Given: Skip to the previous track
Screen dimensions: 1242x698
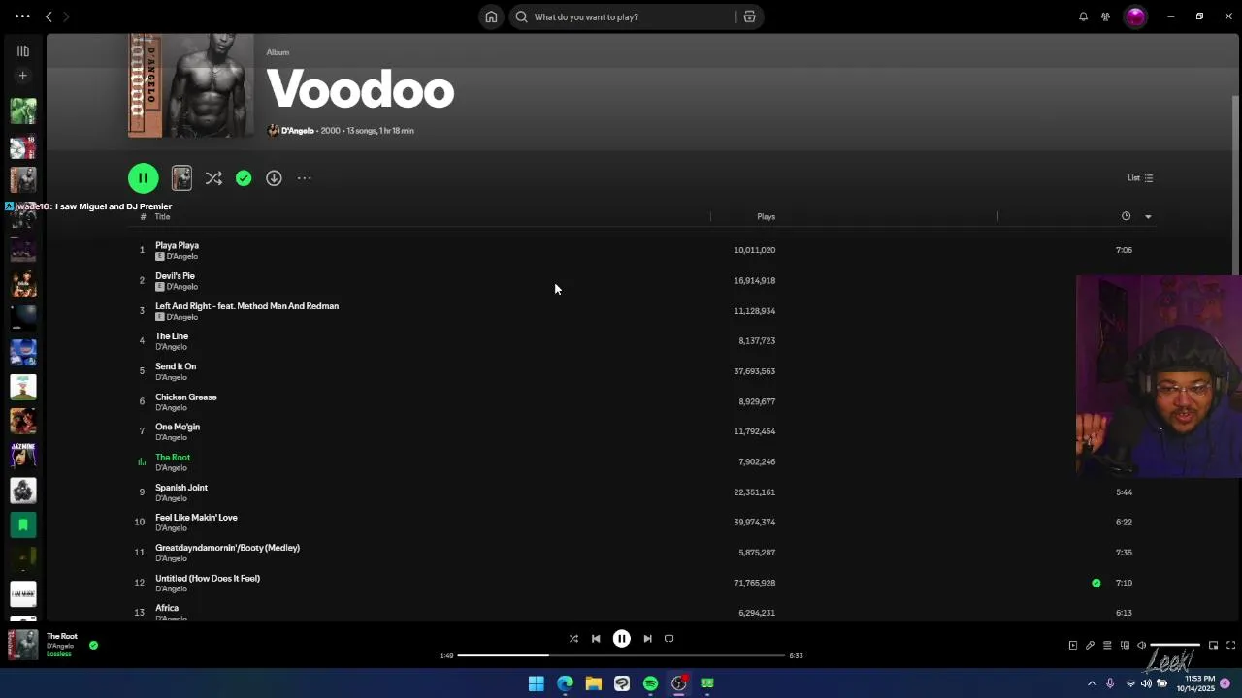Looking at the screenshot, I should 596,639.
